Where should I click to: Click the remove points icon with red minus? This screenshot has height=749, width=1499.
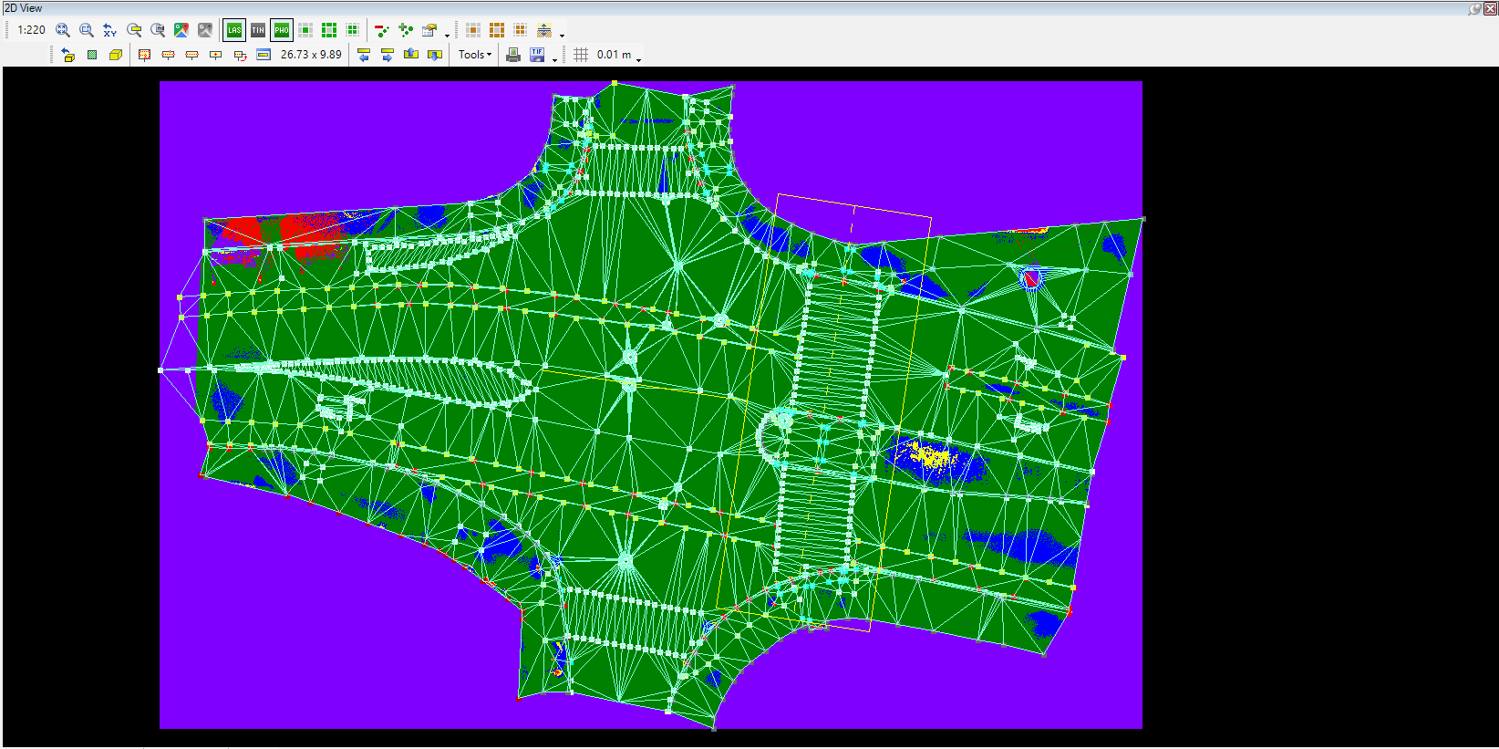click(x=382, y=30)
